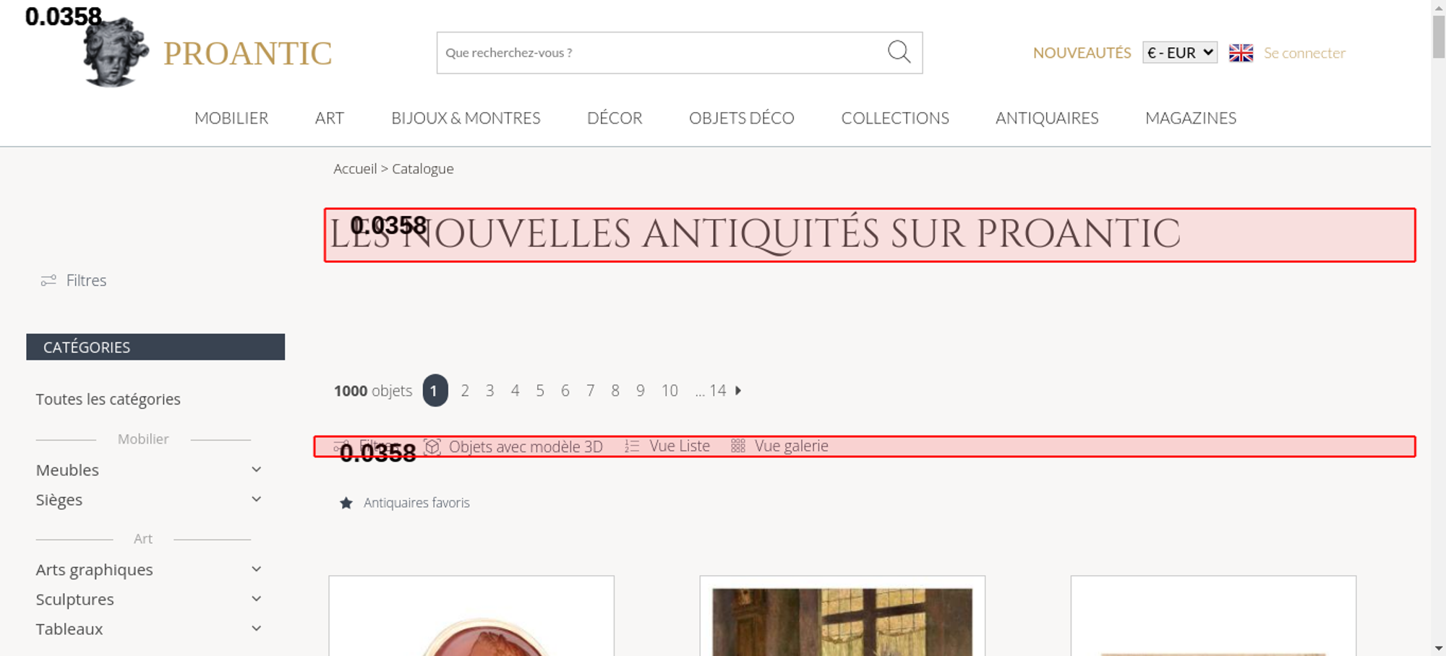Open the BIJOUX & MONTRES menu

(x=466, y=118)
